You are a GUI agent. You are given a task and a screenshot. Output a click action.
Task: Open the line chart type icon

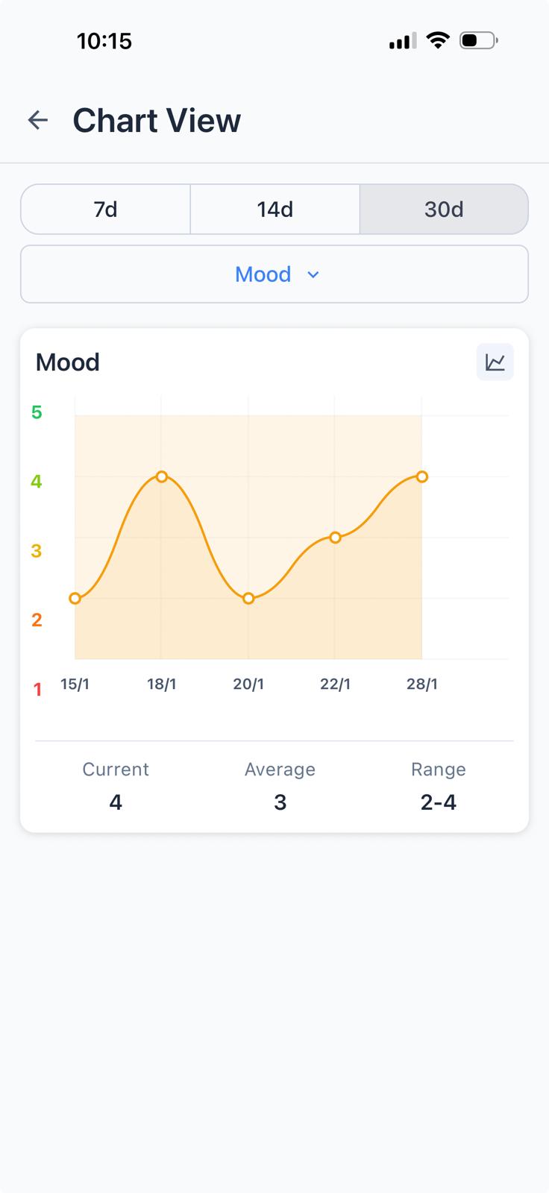pos(495,362)
